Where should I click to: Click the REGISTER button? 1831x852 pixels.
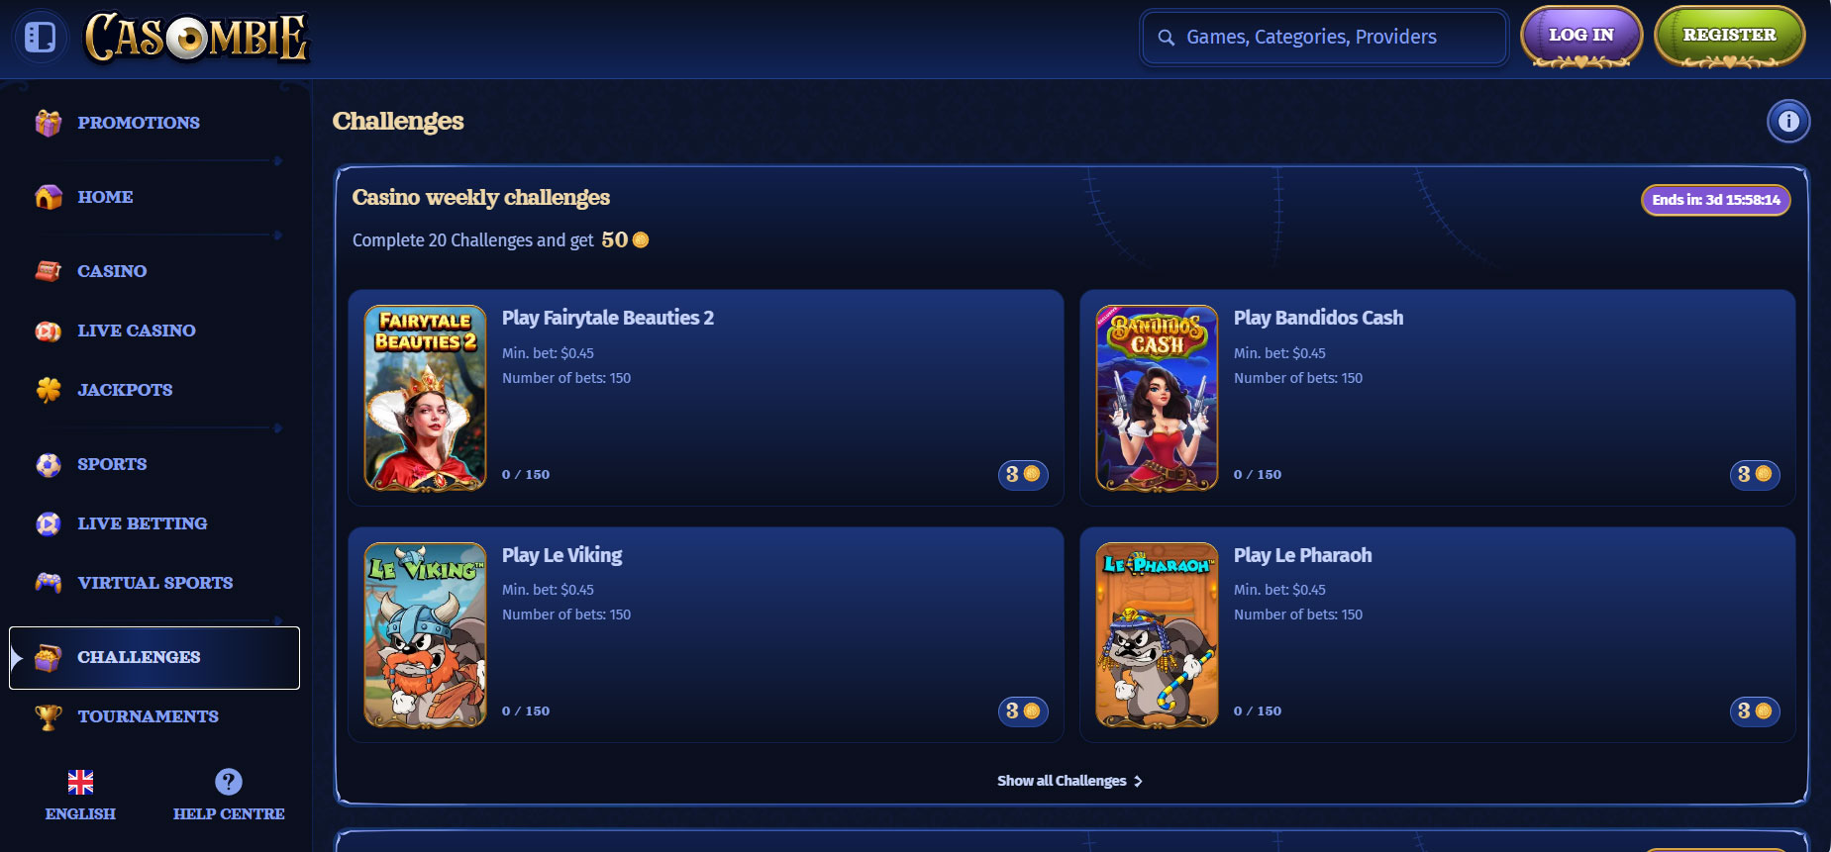click(1729, 37)
